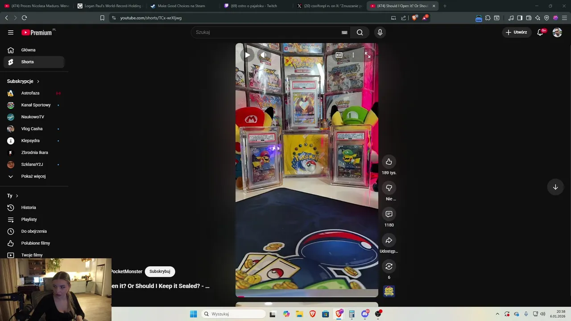Open Polubione filmy liked videos
The height and width of the screenshot is (321, 571).
pyautogui.click(x=34, y=243)
